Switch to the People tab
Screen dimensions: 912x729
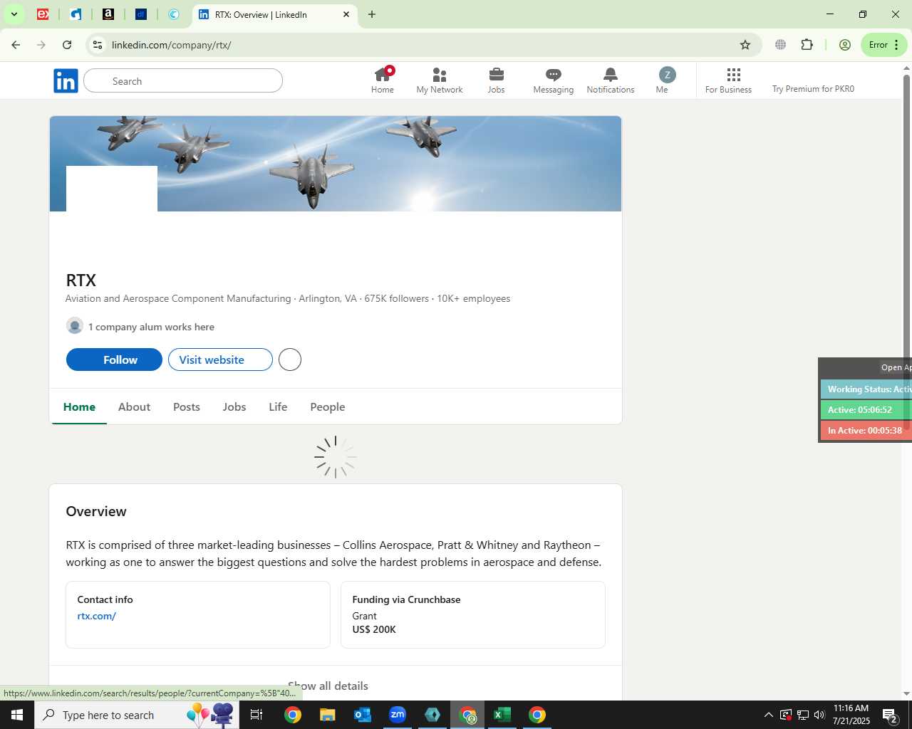328,407
